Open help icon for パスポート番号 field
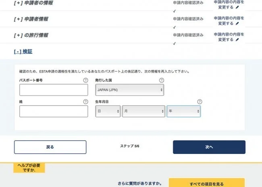This screenshot has height=187, width=262. [85, 80]
